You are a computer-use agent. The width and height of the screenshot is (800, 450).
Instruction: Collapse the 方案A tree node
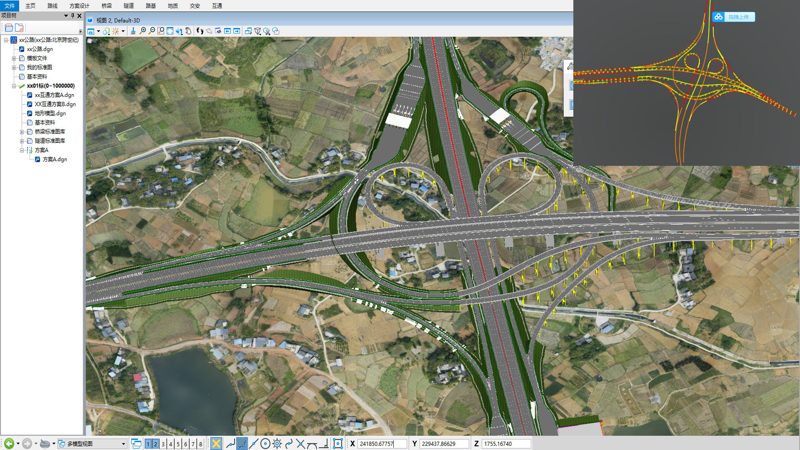click(22, 150)
